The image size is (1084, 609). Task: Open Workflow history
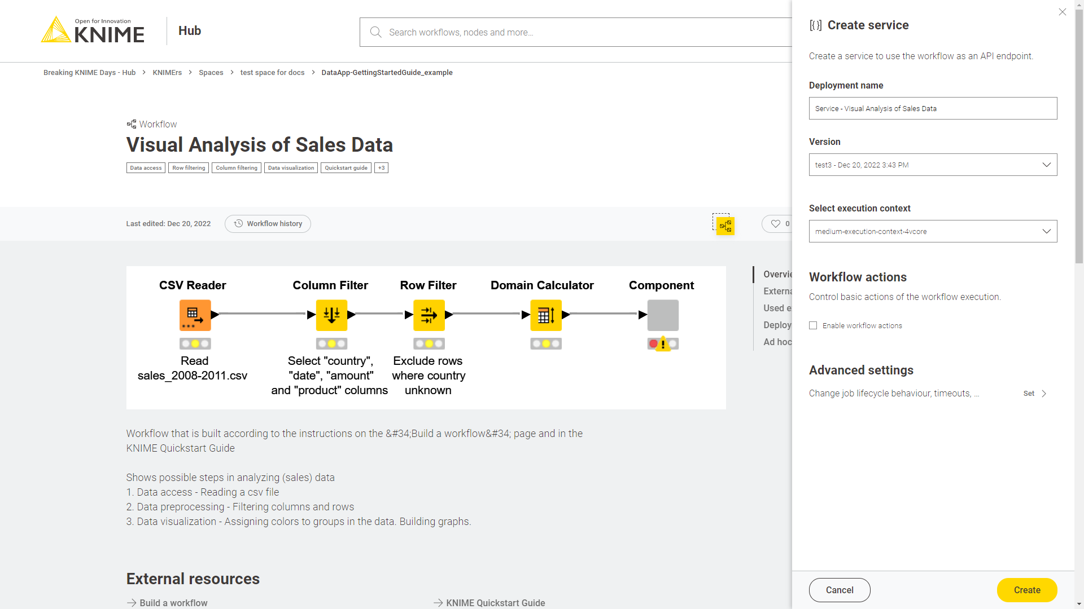click(x=268, y=224)
